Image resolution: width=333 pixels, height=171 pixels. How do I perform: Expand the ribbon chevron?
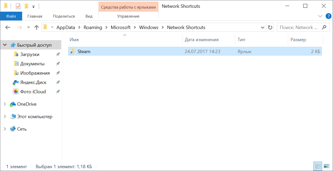pyautogui.click(x=320, y=16)
